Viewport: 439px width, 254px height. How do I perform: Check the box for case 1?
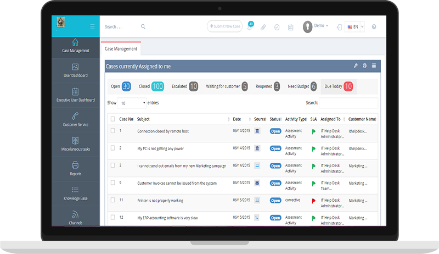(112, 131)
